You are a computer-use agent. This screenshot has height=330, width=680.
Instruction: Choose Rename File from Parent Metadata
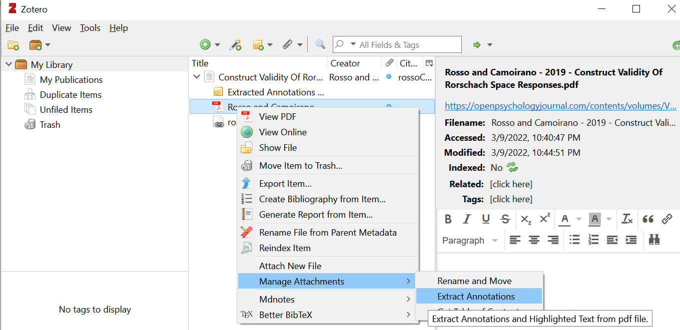point(328,233)
